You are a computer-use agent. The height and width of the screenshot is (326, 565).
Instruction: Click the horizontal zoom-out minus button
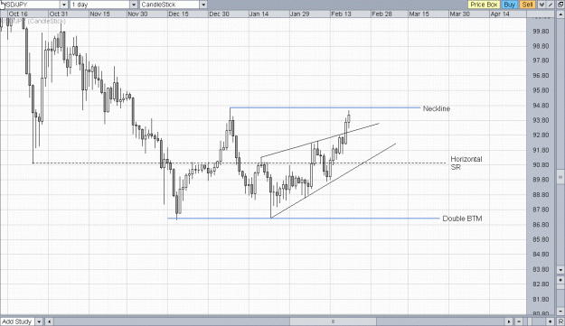click(519, 321)
